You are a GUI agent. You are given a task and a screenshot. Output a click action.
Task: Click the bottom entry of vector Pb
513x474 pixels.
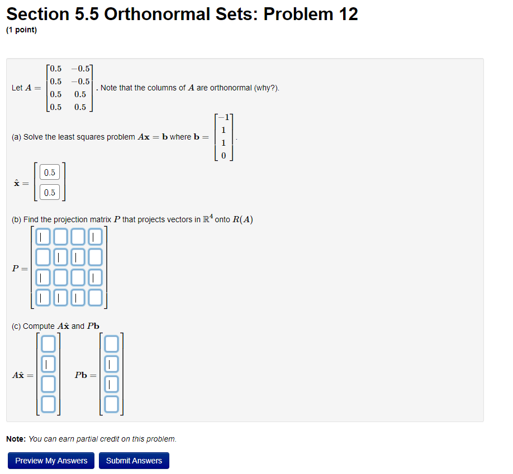click(x=111, y=404)
